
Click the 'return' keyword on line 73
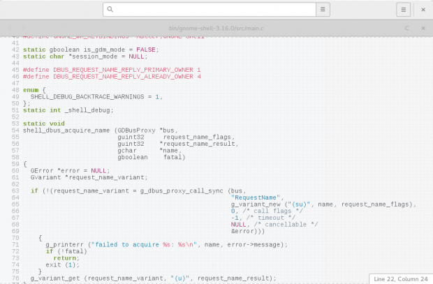(65, 258)
